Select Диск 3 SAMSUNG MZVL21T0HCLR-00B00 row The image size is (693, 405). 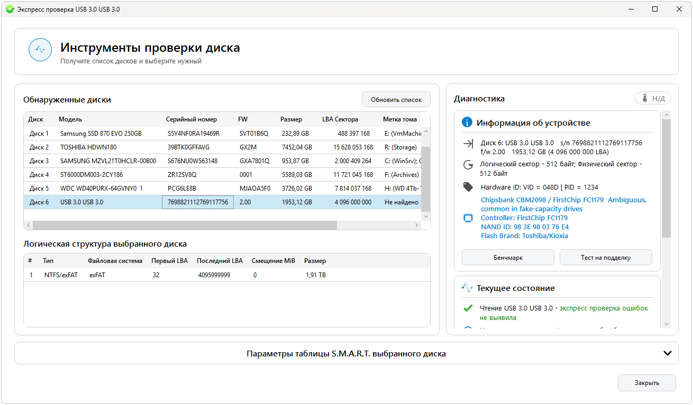(x=223, y=161)
